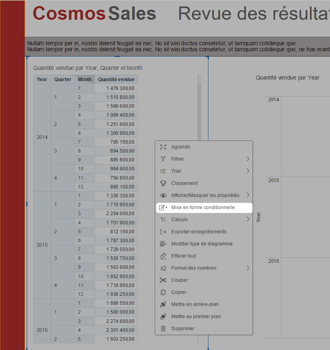Image resolution: width=330 pixels, height=350 pixels.
Task: Click the Trier sort icon
Action: (x=163, y=171)
